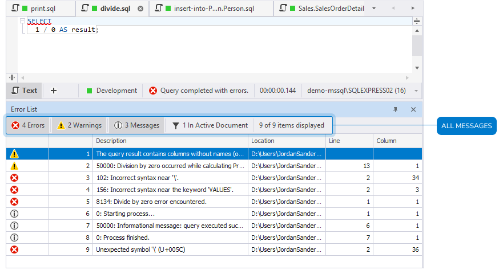
Task: Click the error icon on row 5
Action: click(15, 202)
